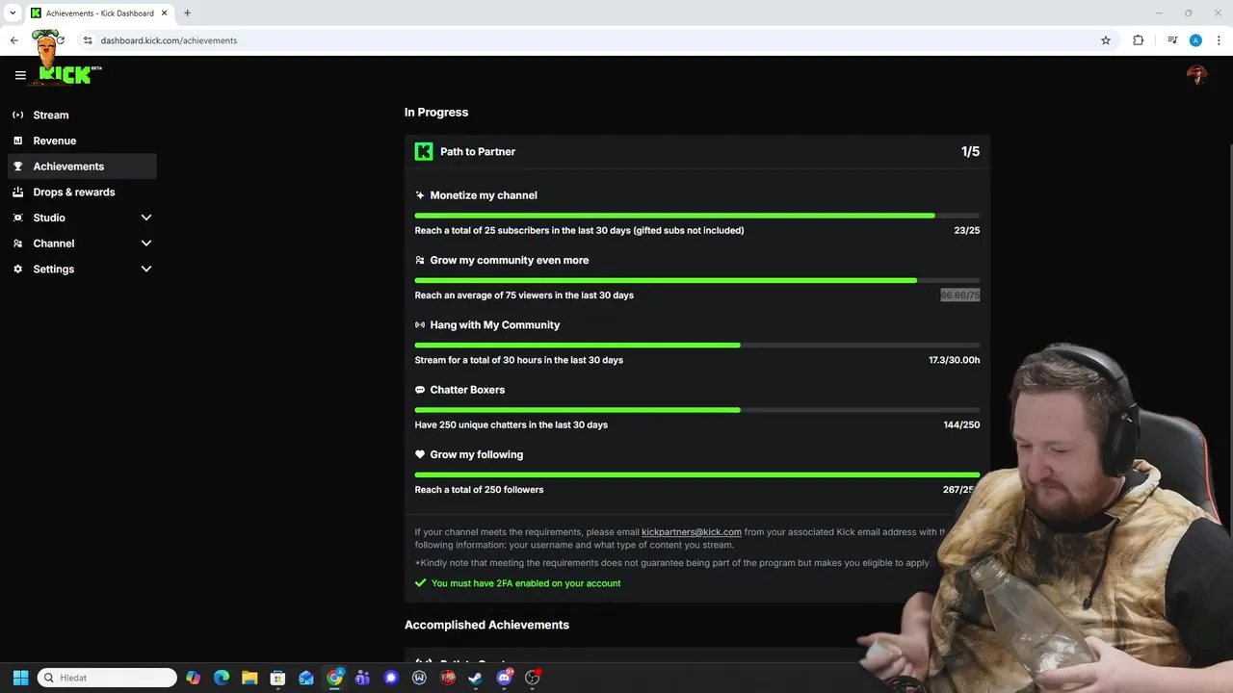Viewport: 1233px width, 693px height.
Task: Click the "Accomplished Achievements" heading
Action: (486, 625)
